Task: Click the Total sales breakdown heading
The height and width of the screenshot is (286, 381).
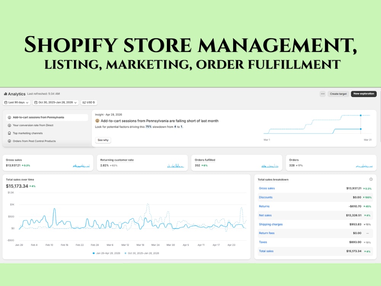Action: [x=273, y=180]
